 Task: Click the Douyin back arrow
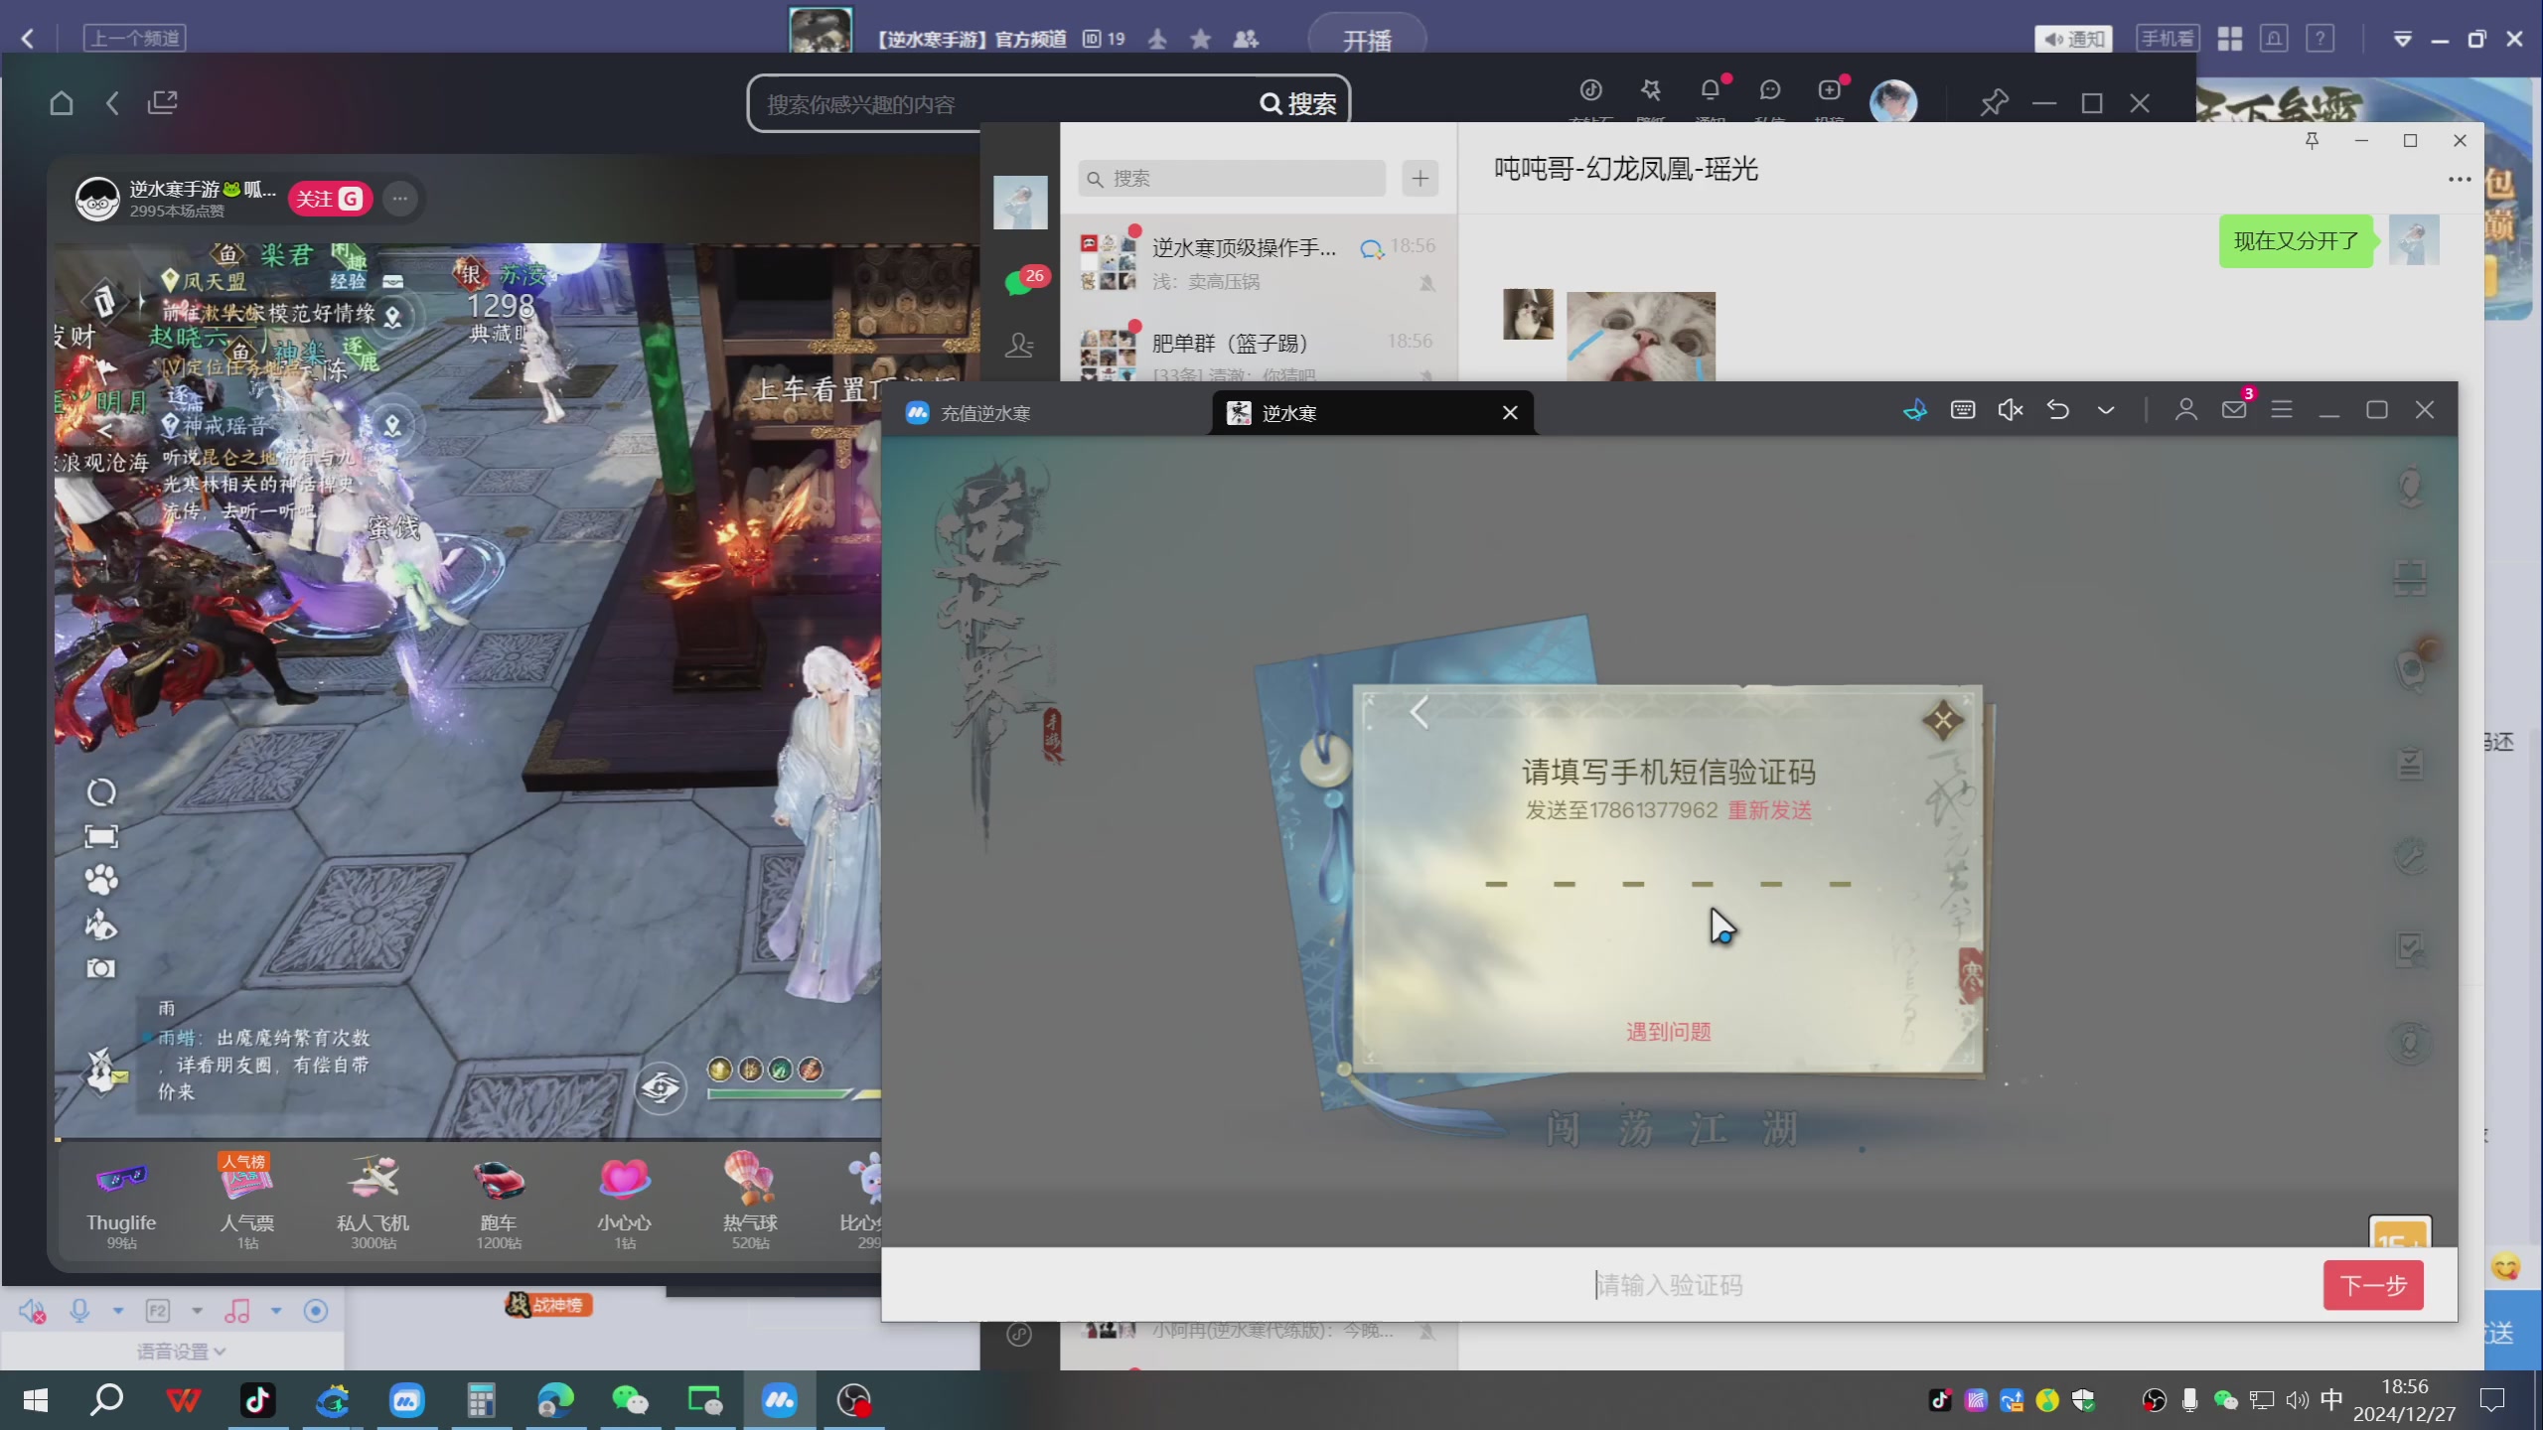pos(112,103)
